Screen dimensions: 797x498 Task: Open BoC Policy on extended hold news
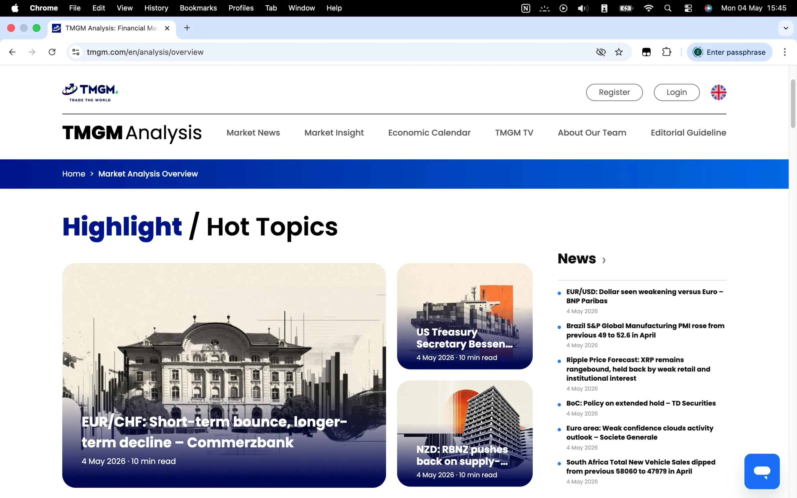coord(641,403)
